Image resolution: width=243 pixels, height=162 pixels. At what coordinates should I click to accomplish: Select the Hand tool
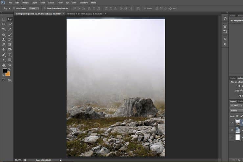pyautogui.click(x=4, y=65)
